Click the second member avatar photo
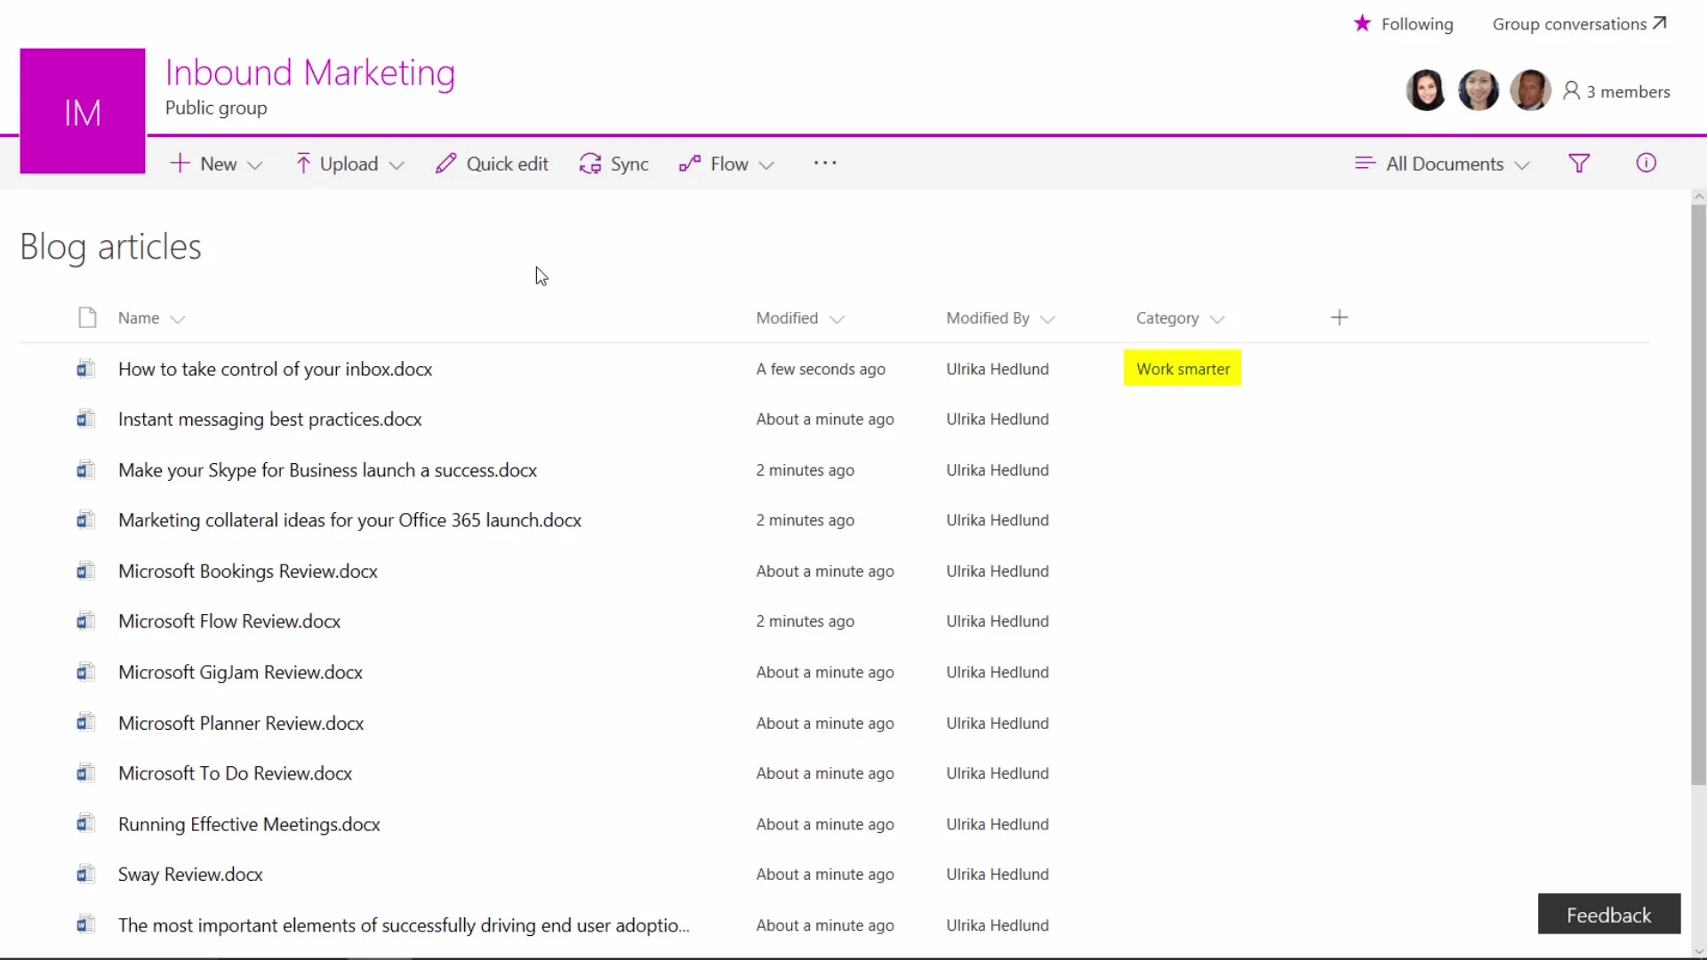This screenshot has width=1707, height=960. click(1478, 90)
